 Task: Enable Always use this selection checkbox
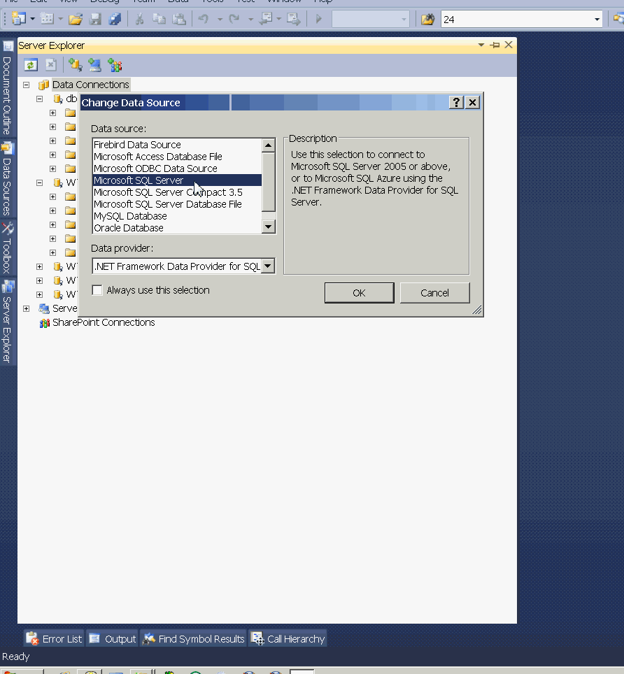point(98,291)
